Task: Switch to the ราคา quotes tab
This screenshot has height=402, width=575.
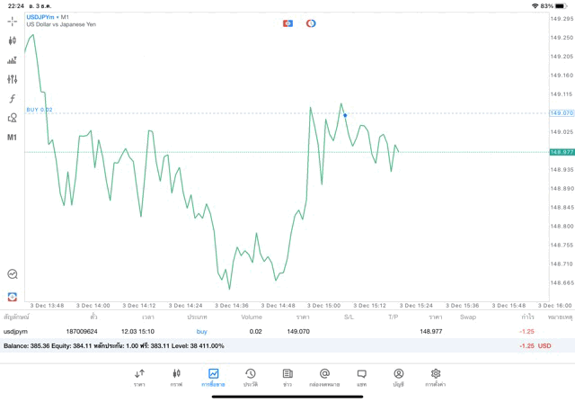Action: pyautogui.click(x=139, y=377)
